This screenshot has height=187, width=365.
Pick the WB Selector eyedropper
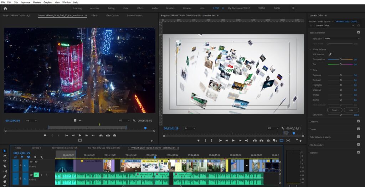click(330, 54)
